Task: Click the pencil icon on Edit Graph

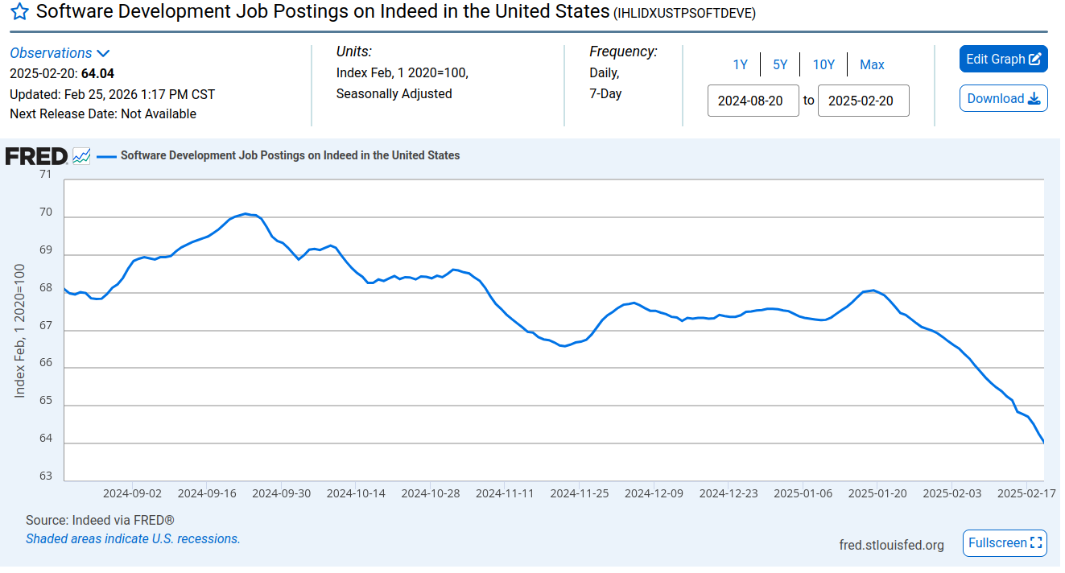Action: [1034, 60]
